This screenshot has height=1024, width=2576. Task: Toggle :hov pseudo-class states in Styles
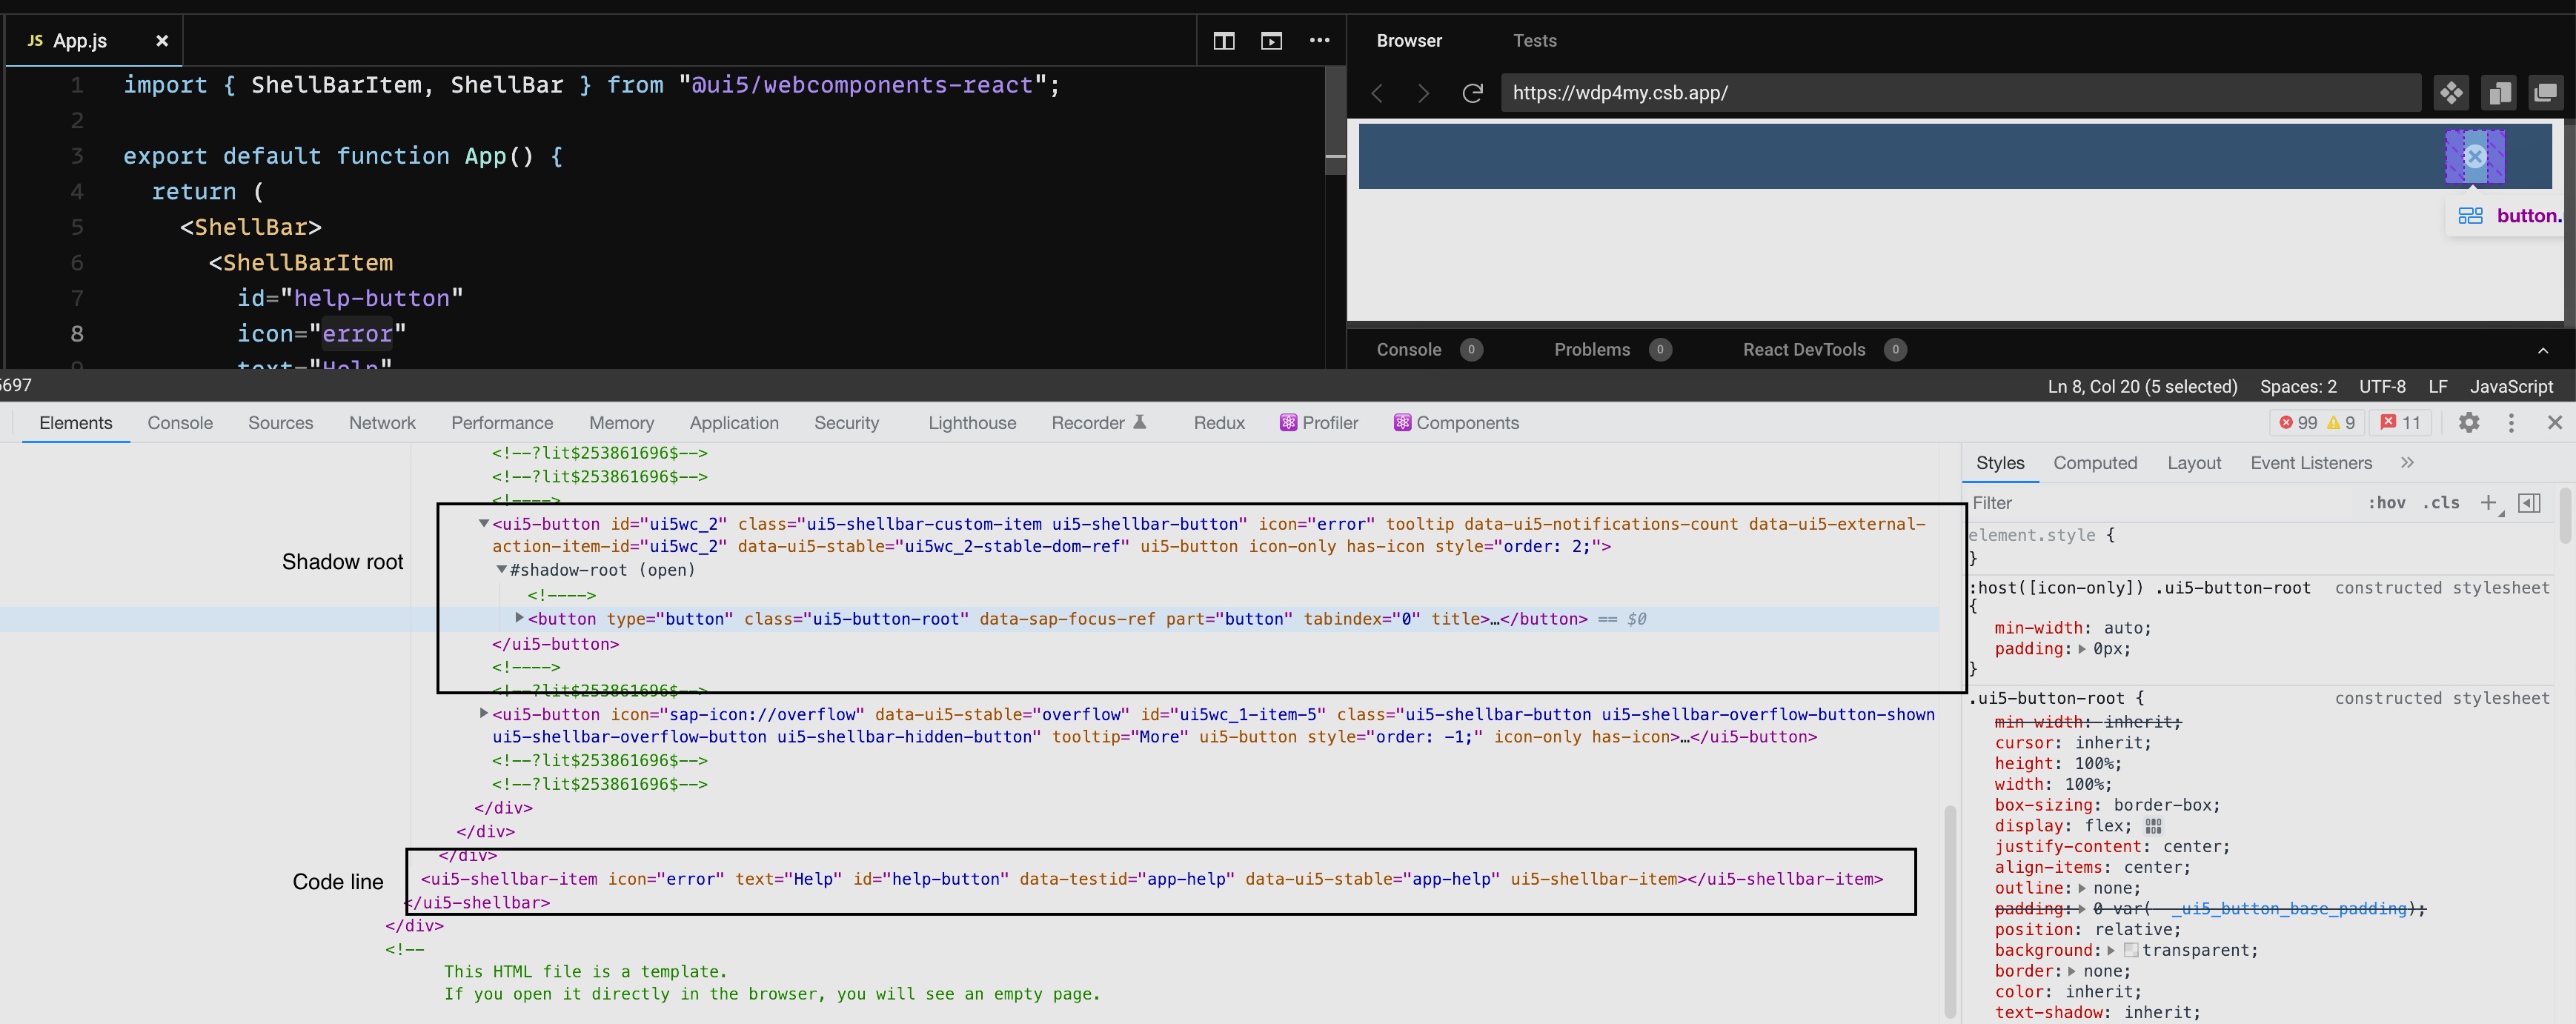[x=2388, y=503]
